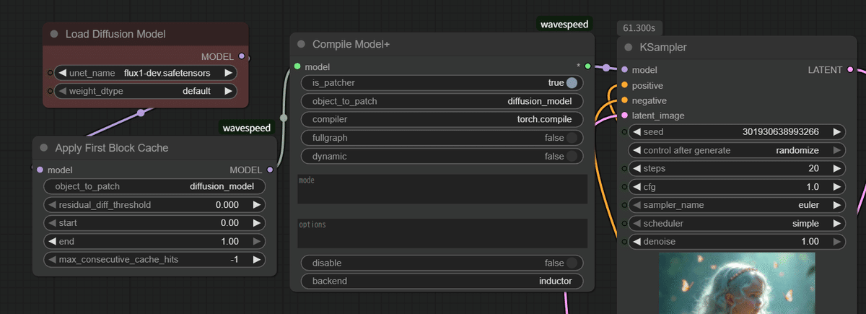Click the KSampler positive input port
The image size is (866, 314).
(624, 85)
